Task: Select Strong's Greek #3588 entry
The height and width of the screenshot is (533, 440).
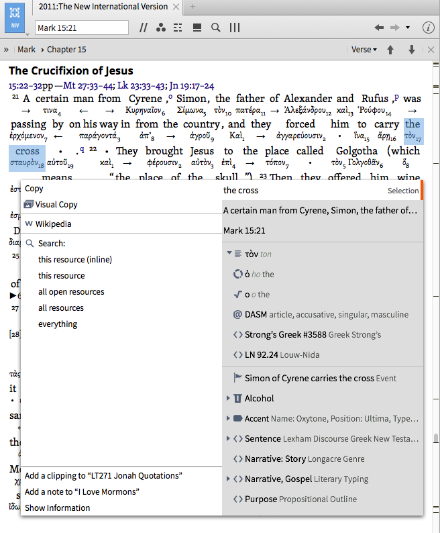Action: point(322,335)
